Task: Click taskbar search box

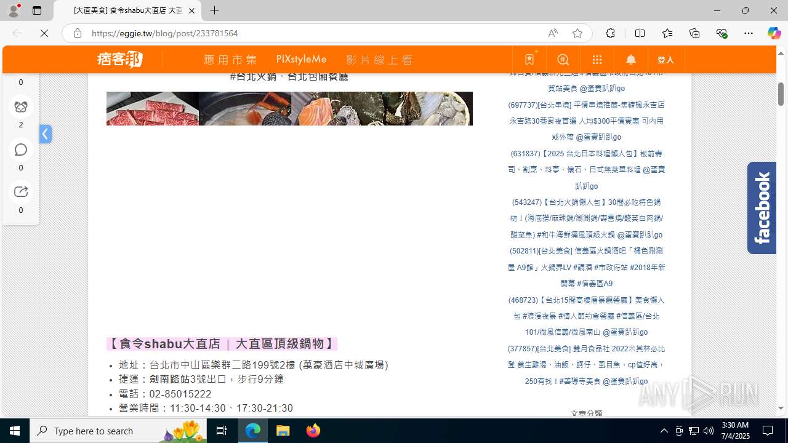Action: click(118, 431)
